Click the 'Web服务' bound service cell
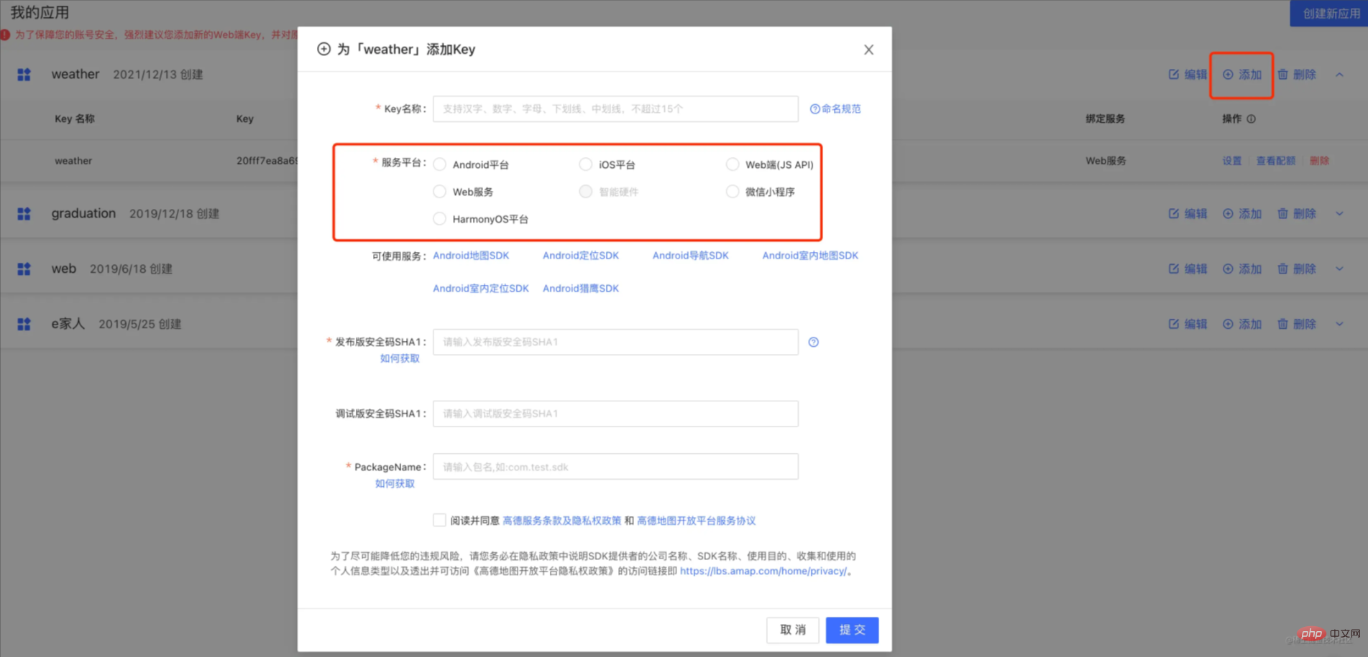1368x657 pixels. (x=1106, y=161)
